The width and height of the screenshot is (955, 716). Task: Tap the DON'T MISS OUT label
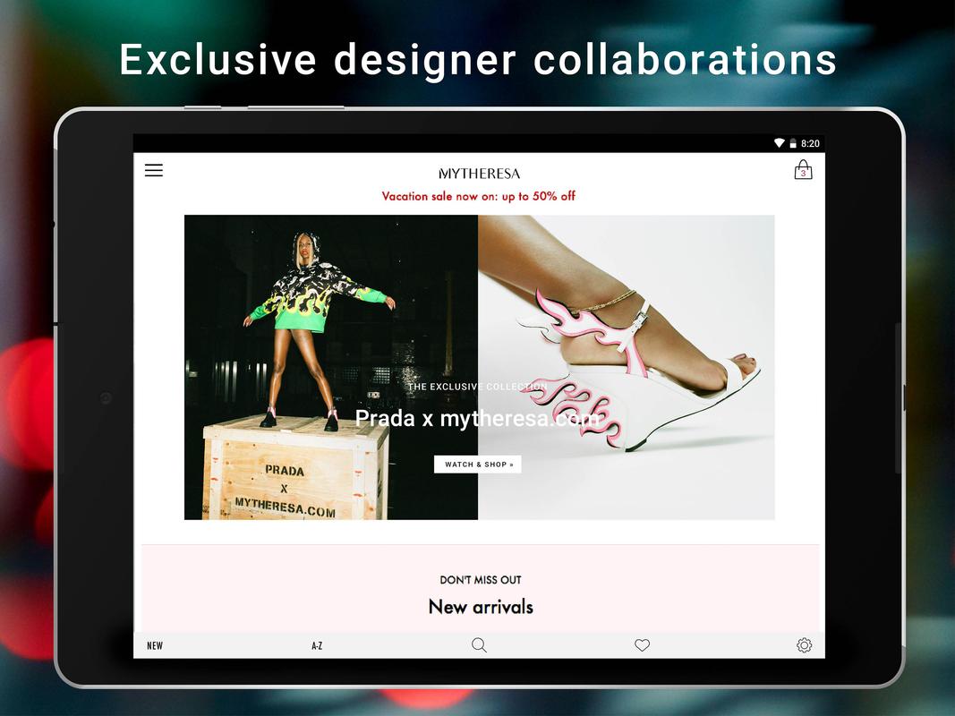(481, 580)
